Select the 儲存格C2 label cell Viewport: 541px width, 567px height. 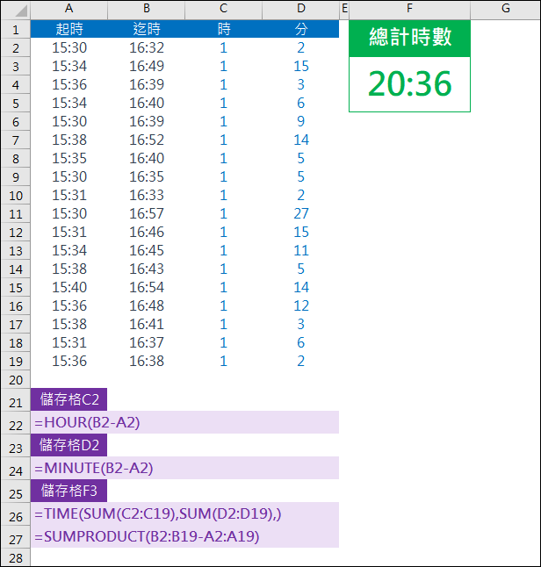click(69, 399)
